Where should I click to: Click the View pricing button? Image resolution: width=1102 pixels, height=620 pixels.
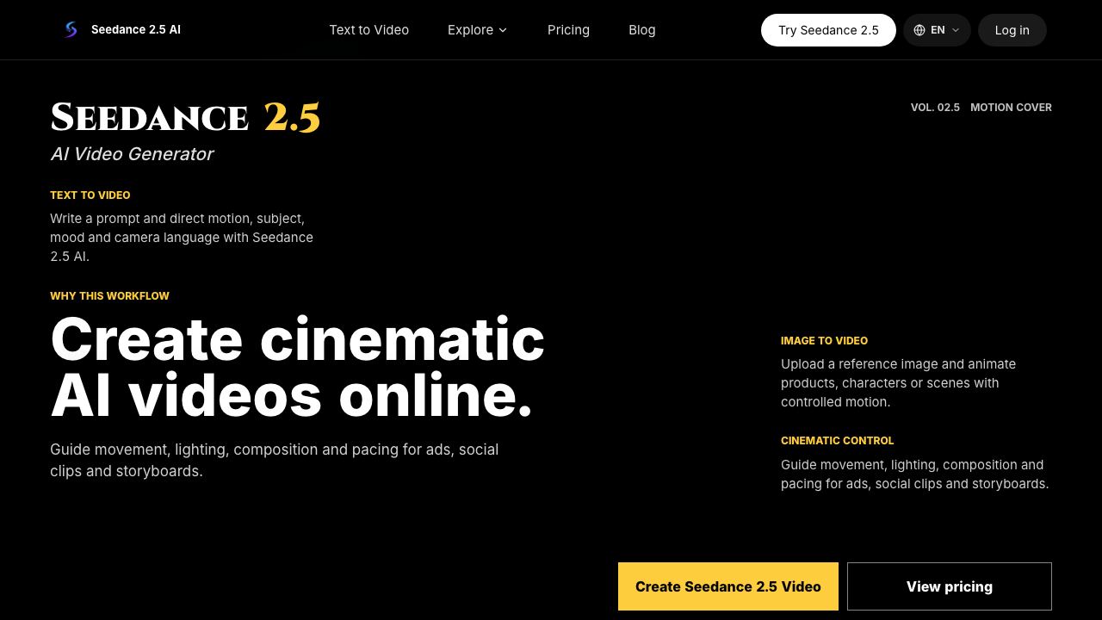point(950,586)
